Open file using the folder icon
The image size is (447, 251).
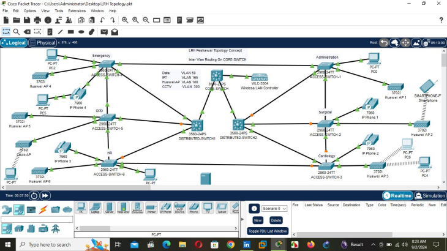pyautogui.click(x=17, y=20)
